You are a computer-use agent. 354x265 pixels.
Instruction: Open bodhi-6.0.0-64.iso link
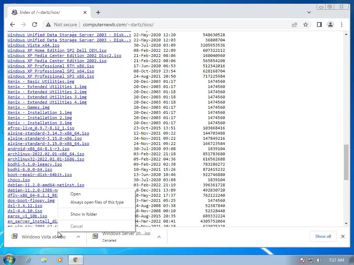point(30,169)
